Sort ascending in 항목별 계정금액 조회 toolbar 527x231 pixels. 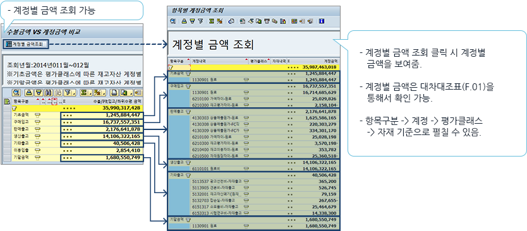(x=184, y=21)
